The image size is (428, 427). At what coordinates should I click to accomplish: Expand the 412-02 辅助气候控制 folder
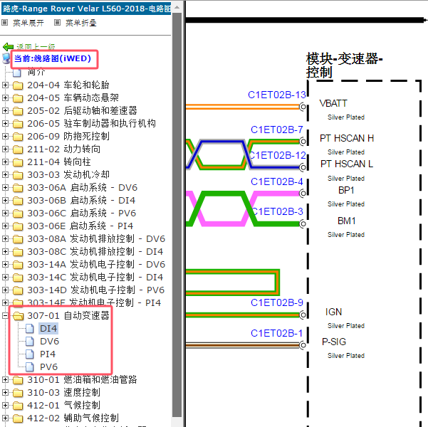(x=5, y=418)
